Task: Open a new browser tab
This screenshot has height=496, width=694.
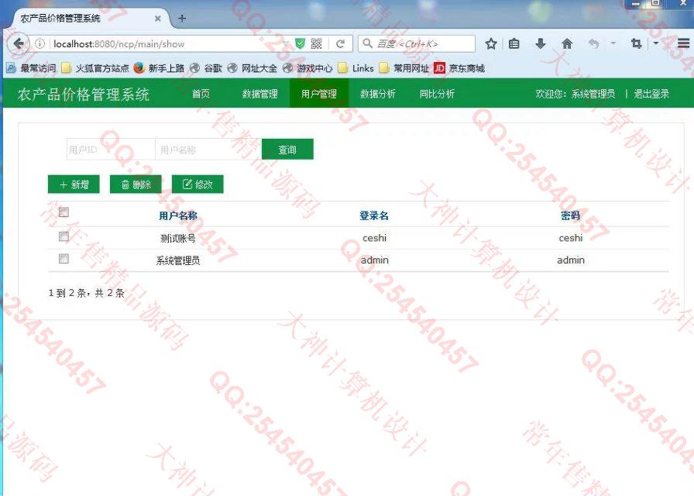Action: (182, 19)
